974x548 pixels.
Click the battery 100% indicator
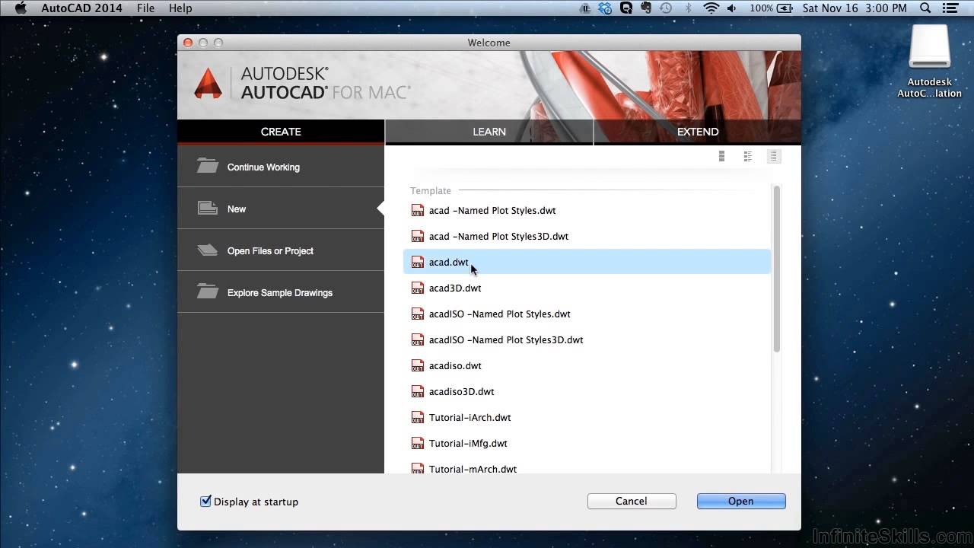coord(772,8)
